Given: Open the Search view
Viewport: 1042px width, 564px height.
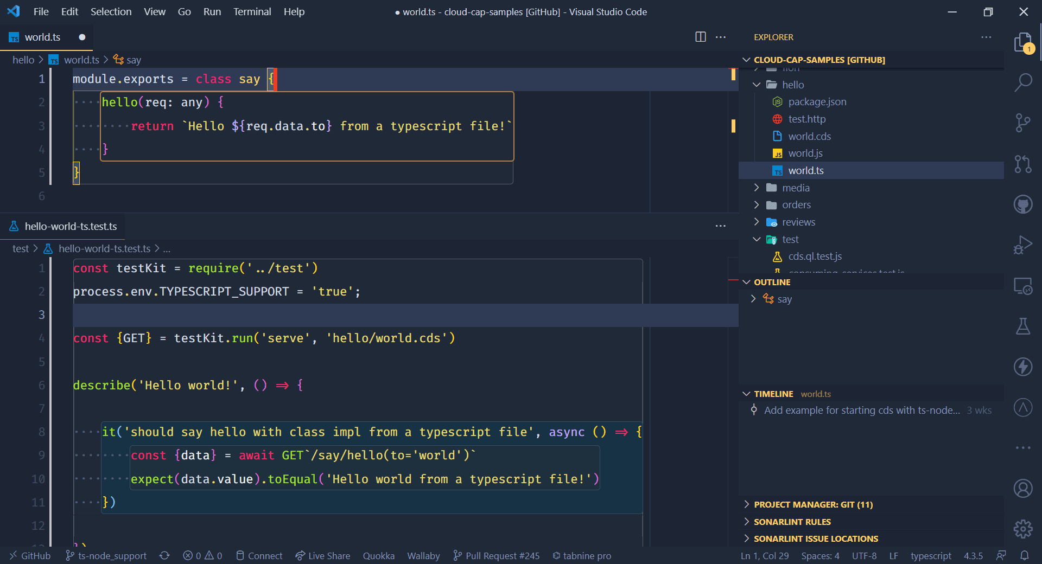Looking at the screenshot, I should pos(1023,82).
